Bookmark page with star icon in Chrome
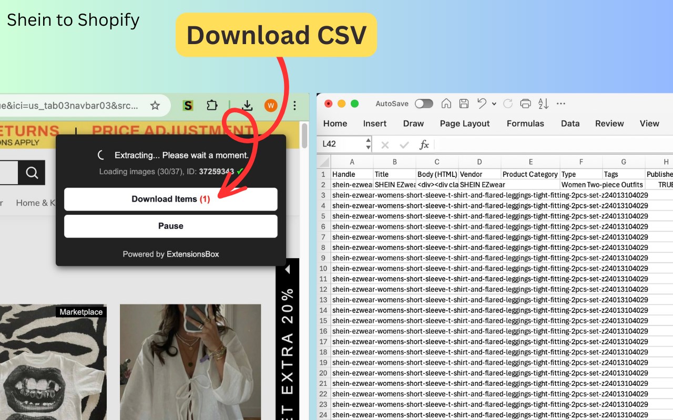The image size is (673, 420). click(155, 106)
